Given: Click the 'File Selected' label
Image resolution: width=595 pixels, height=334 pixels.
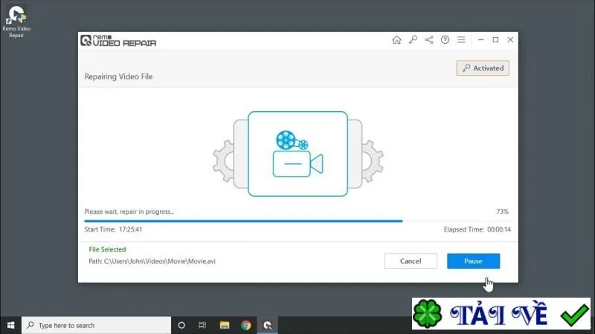Looking at the screenshot, I should tap(107, 249).
